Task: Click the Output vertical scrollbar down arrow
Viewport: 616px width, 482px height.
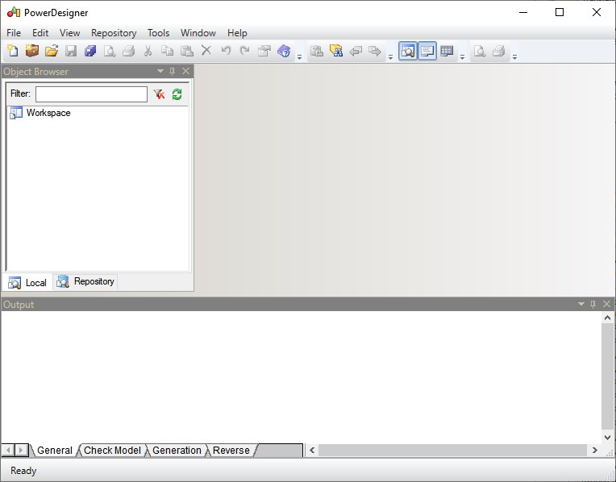Action: pyautogui.click(x=607, y=437)
